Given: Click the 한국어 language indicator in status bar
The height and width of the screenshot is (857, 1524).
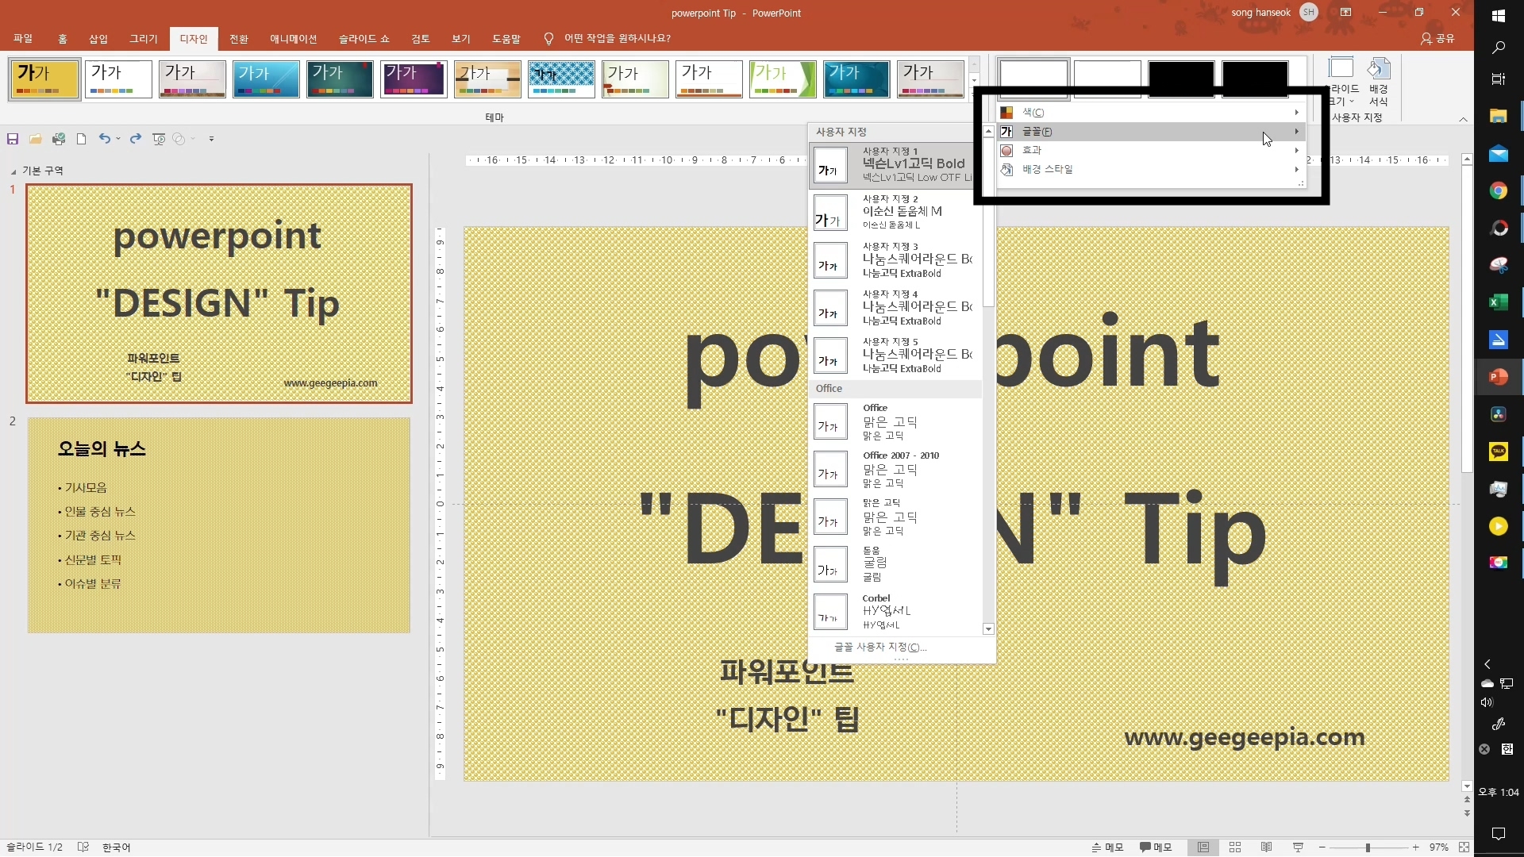Looking at the screenshot, I should click(116, 847).
